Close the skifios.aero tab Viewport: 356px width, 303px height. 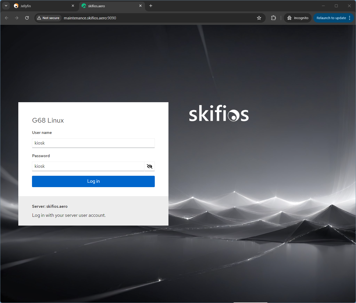point(140,6)
